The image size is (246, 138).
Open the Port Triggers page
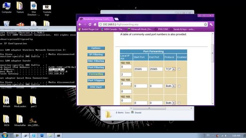click(96, 80)
